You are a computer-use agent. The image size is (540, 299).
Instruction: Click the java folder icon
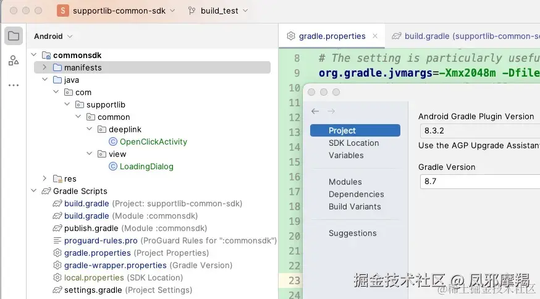[57, 80]
